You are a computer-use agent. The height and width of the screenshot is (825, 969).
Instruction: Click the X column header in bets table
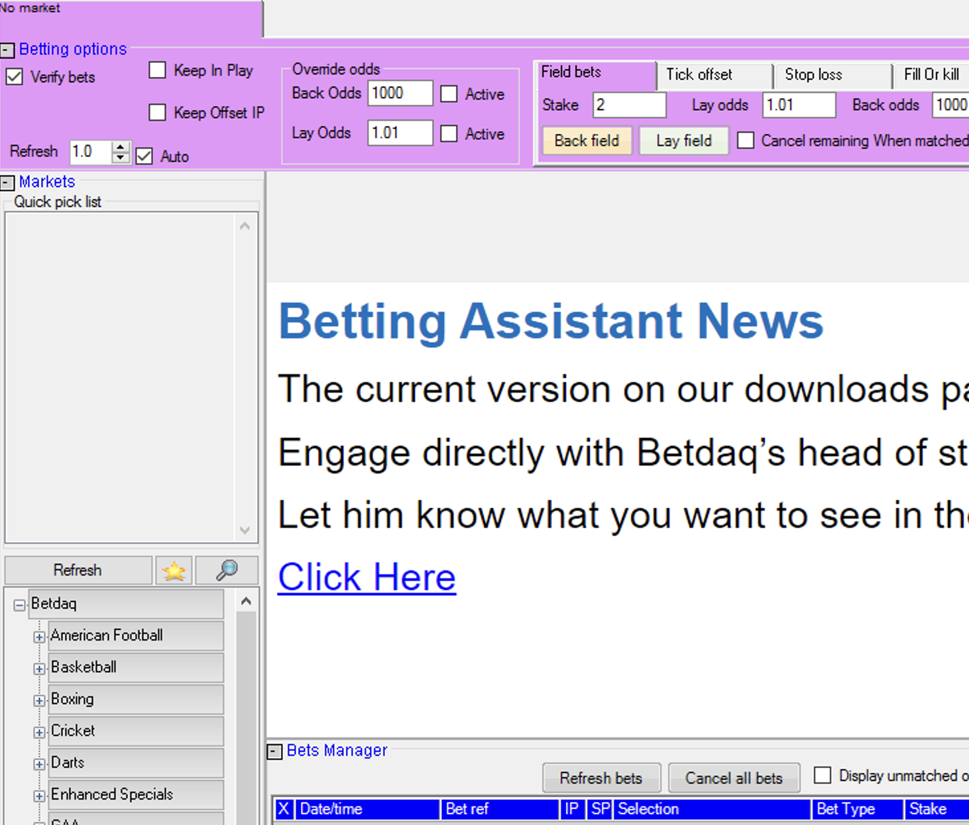tap(284, 809)
